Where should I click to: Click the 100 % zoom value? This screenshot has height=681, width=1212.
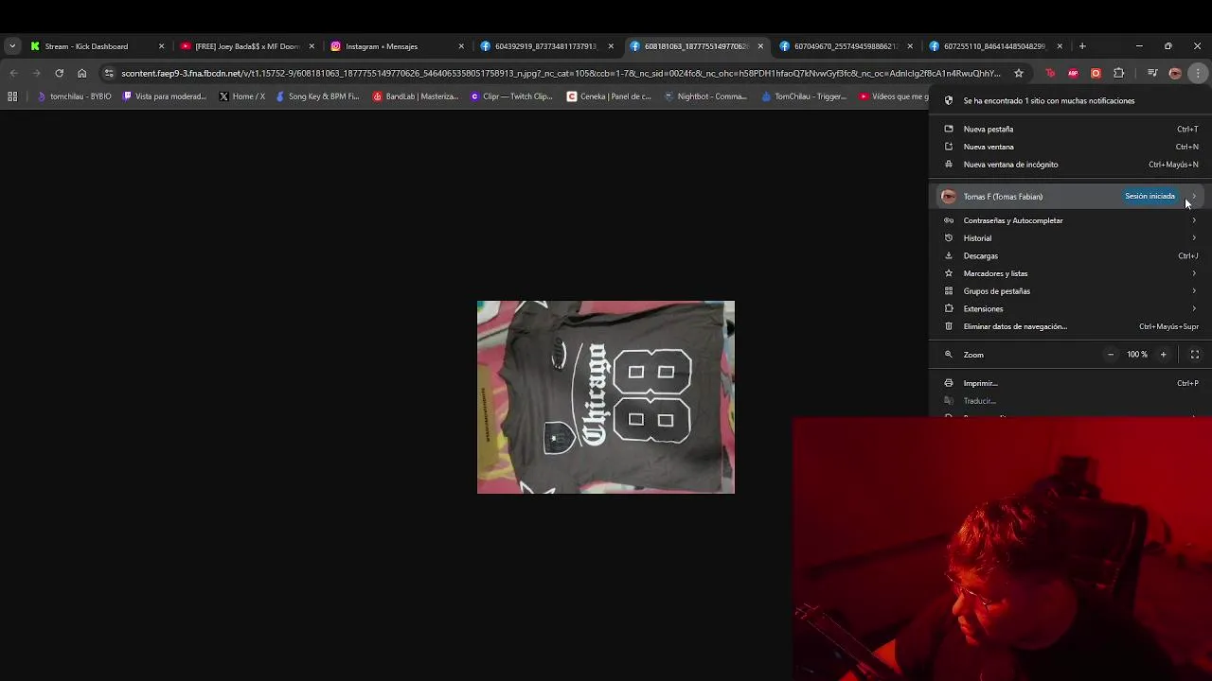(x=1137, y=355)
